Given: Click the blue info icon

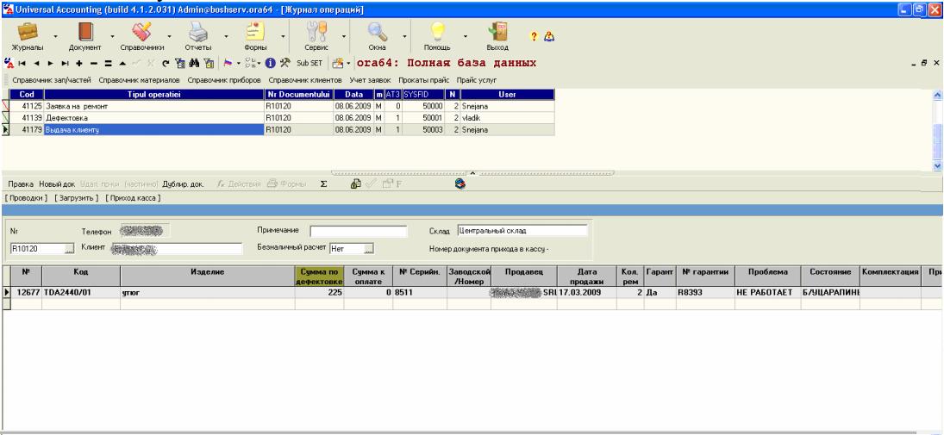Looking at the screenshot, I should pyautogui.click(x=271, y=63).
